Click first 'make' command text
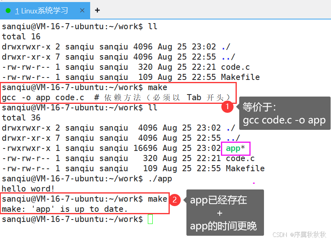Screen dimensions: 331x241 point(158,87)
